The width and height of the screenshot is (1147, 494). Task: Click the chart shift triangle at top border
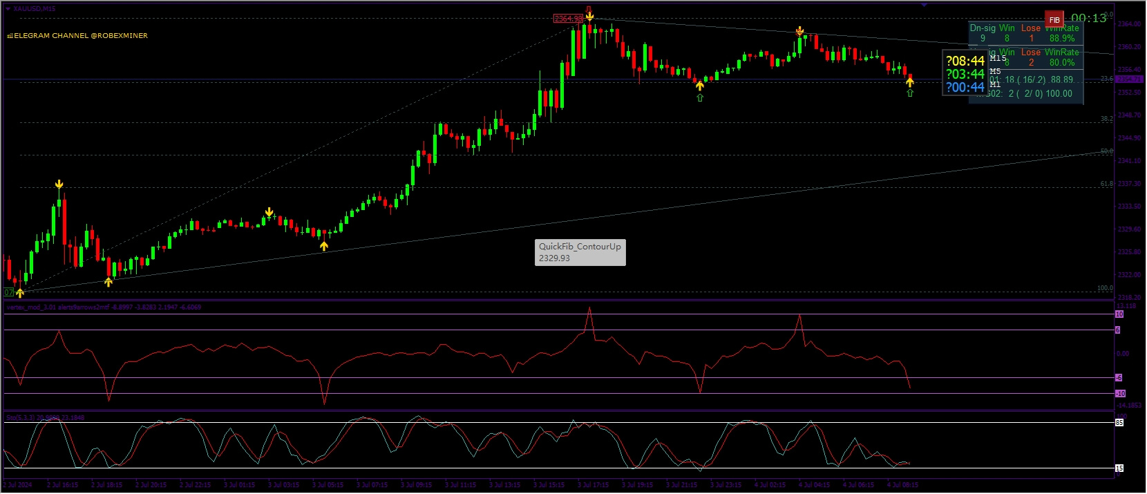pos(924,5)
